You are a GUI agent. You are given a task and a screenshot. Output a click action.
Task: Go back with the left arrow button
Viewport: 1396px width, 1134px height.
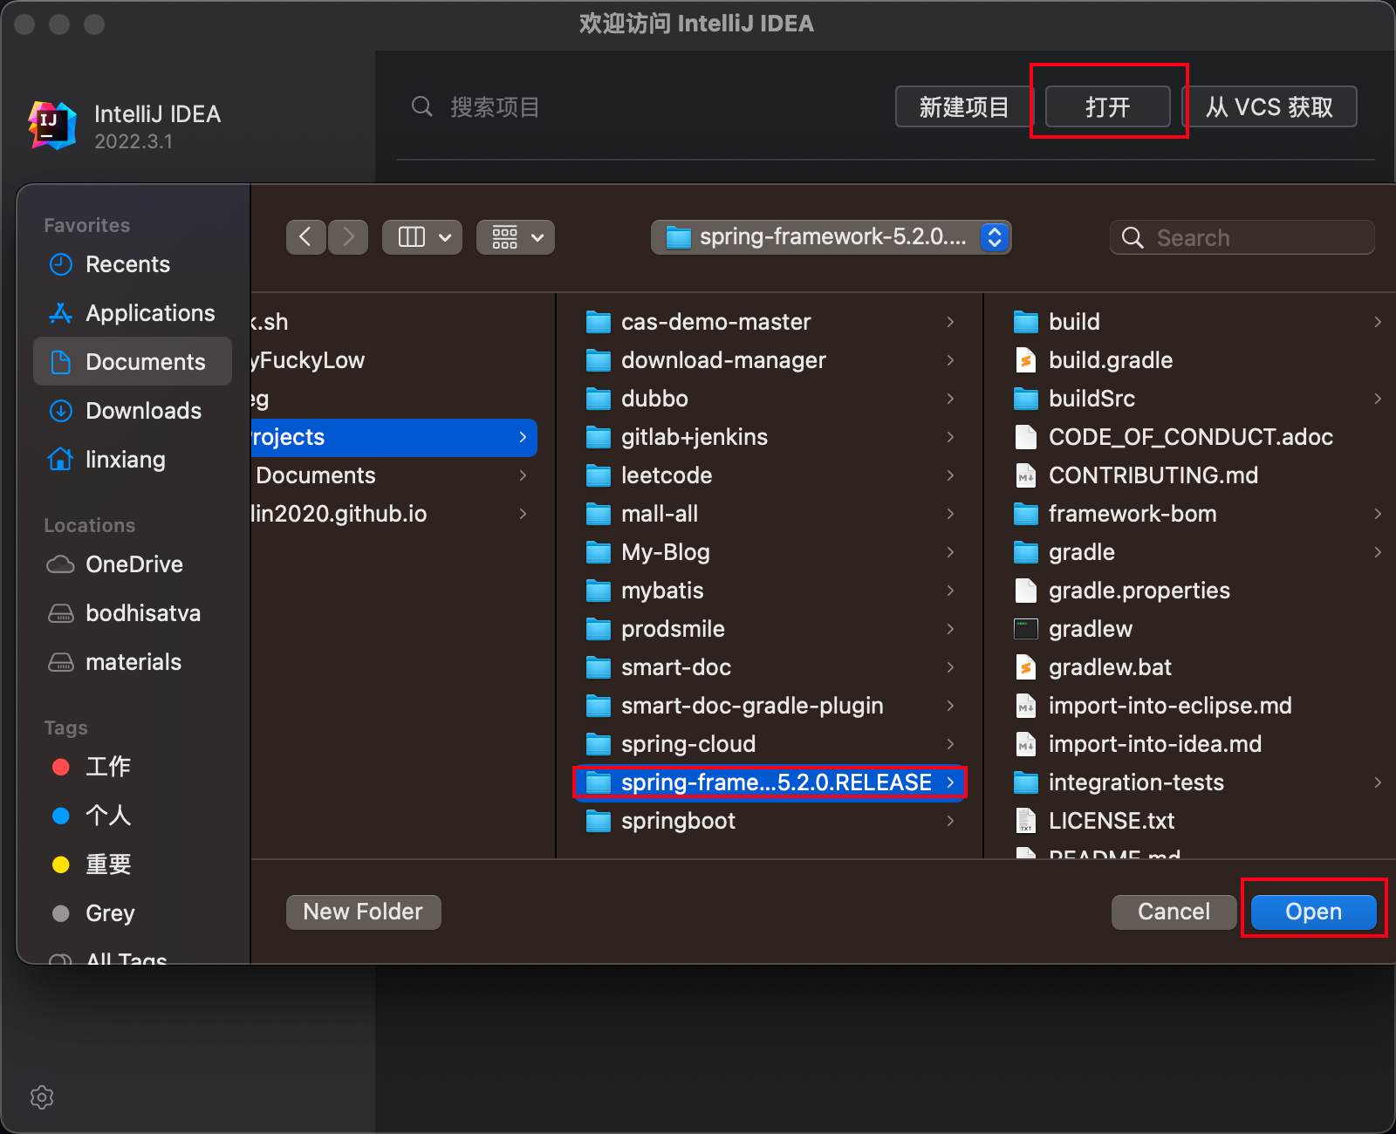pyautogui.click(x=305, y=237)
